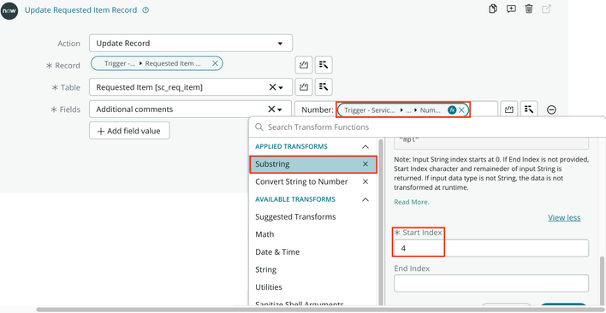The width and height of the screenshot is (606, 313).
Task: Clear the Requested Item table selection
Action: pyautogui.click(x=272, y=87)
